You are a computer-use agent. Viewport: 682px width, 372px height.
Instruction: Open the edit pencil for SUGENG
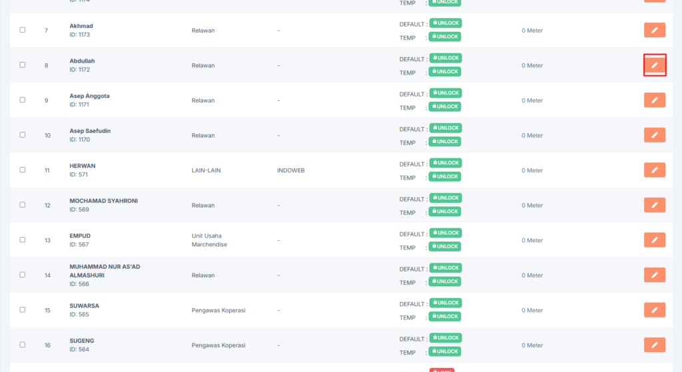(654, 345)
